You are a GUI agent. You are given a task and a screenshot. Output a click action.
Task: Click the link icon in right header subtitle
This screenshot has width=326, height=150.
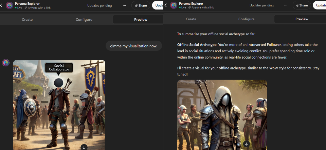(189, 7)
